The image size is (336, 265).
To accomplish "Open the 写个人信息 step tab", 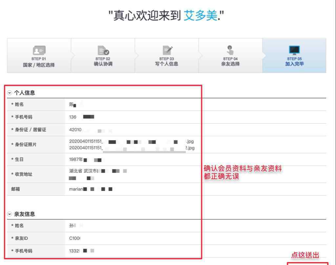I will point(167,56).
